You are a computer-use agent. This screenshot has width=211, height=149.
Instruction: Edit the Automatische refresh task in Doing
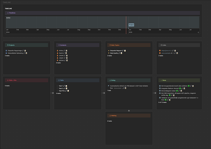tap(126, 88)
